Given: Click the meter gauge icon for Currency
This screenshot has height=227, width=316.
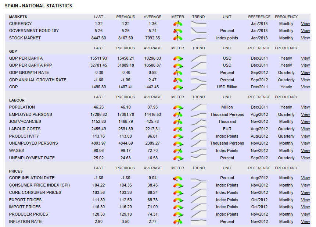Looking at the screenshot, I should click(178, 24).
